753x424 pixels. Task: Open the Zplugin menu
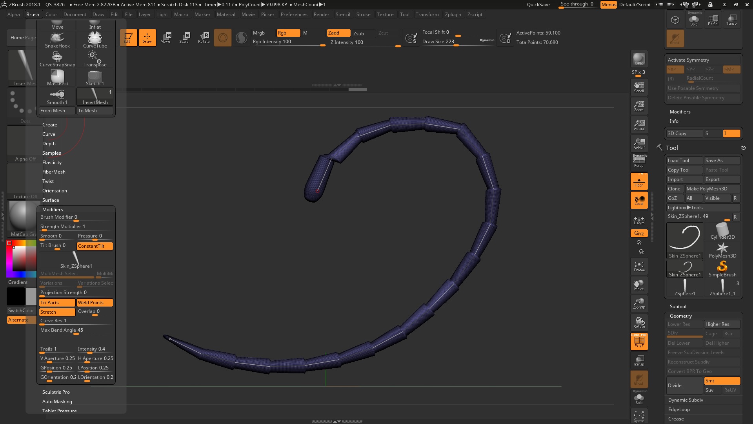[x=453, y=15]
